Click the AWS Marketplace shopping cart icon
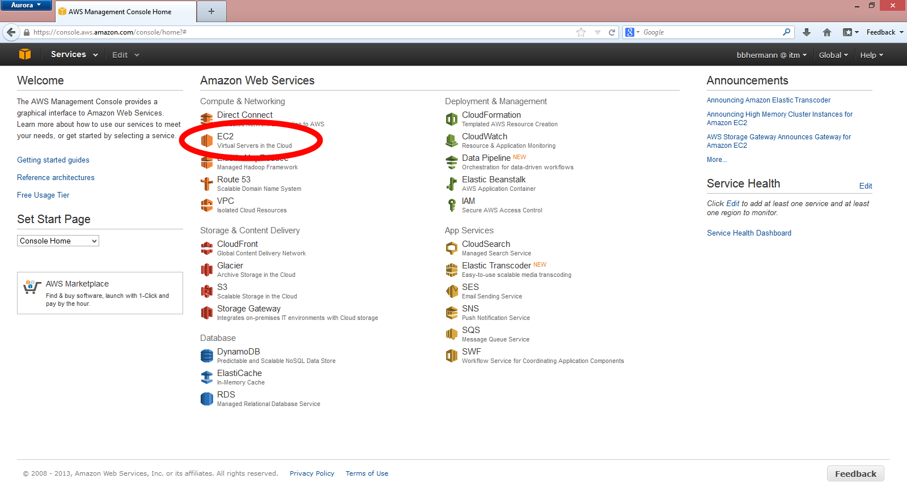Screen dimensions: 907x487 (32, 287)
